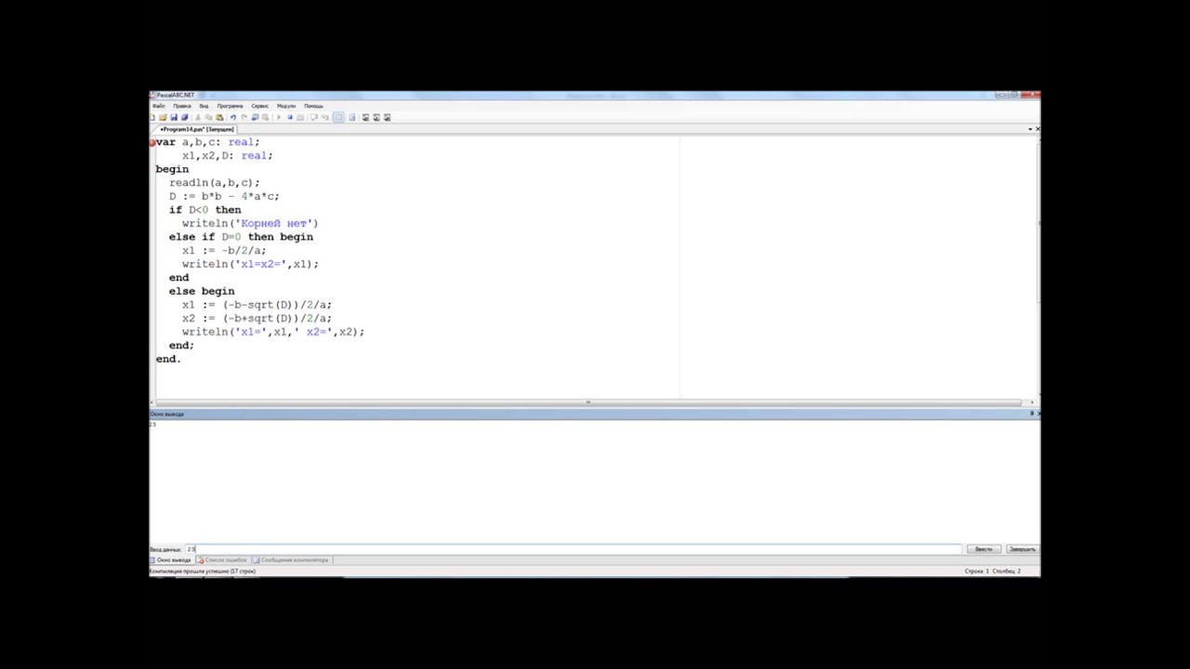Run the program with the green arrow
1190x669 pixels.
(279, 117)
